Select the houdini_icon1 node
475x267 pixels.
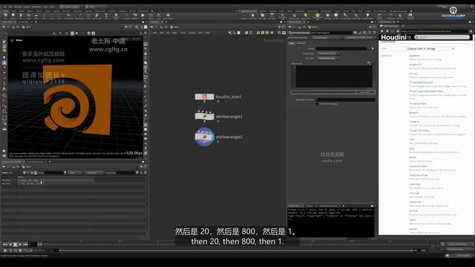point(204,97)
